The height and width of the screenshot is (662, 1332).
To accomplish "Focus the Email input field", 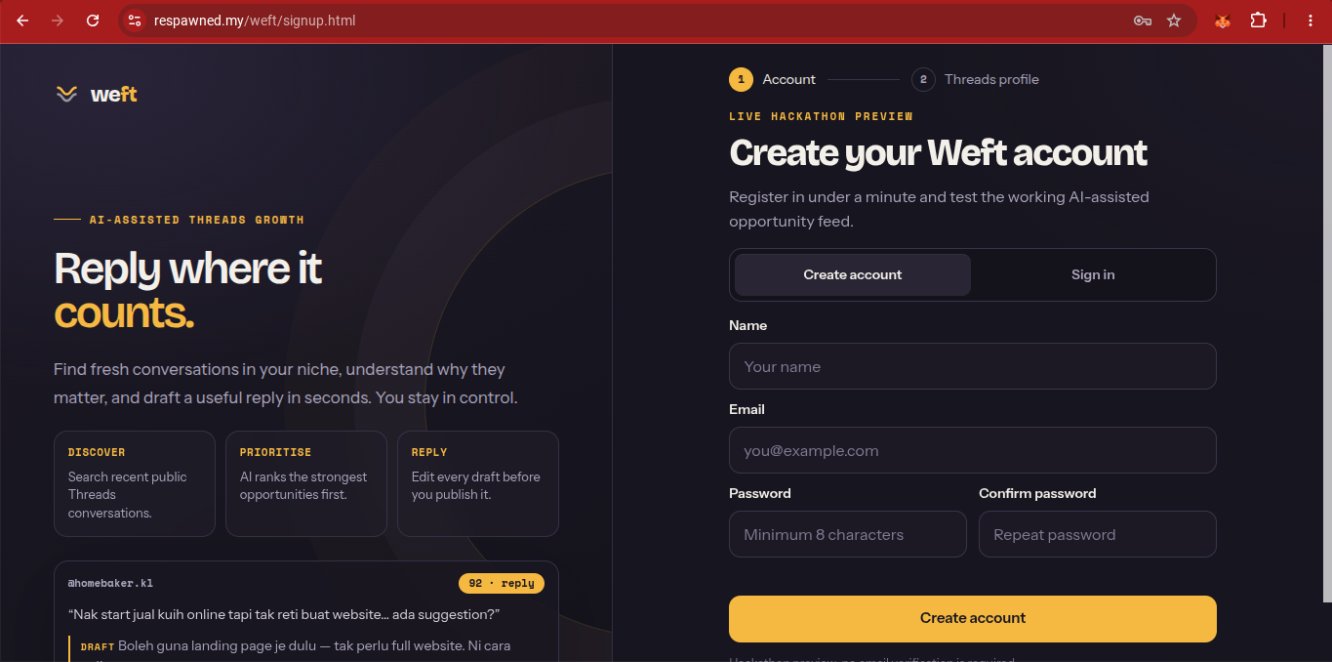I will [x=973, y=450].
